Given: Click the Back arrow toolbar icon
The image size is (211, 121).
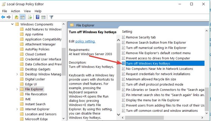Looking at the screenshot, I should (x=3, y=17).
